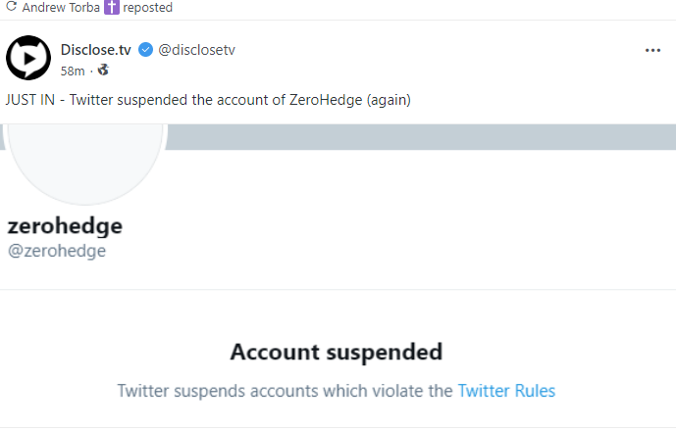
Task: Open the three-dot post options menu
Action: [652, 50]
